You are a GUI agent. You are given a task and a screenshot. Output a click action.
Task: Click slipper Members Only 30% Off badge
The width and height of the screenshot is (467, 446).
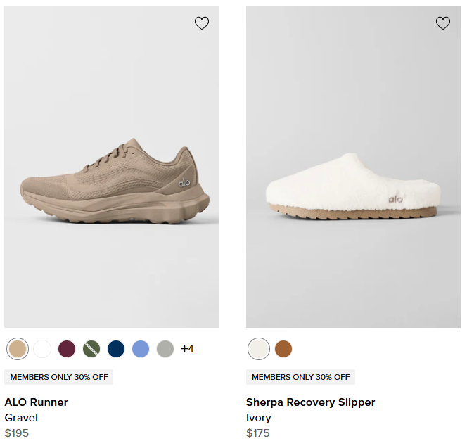300,377
